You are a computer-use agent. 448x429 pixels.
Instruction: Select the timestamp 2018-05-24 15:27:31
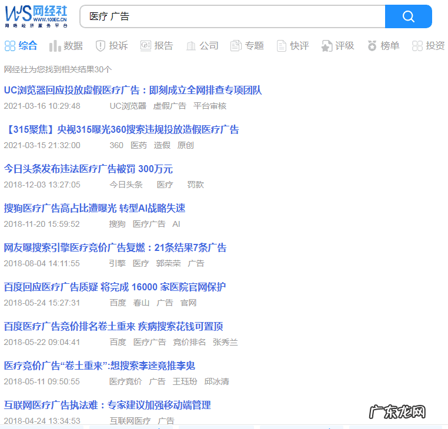(x=42, y=303)
